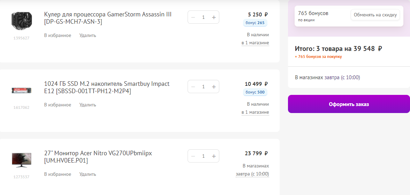Edit the quantity field for Acer monitor
The width and height of the screenshot is (410, 195).
click(203, 156)
